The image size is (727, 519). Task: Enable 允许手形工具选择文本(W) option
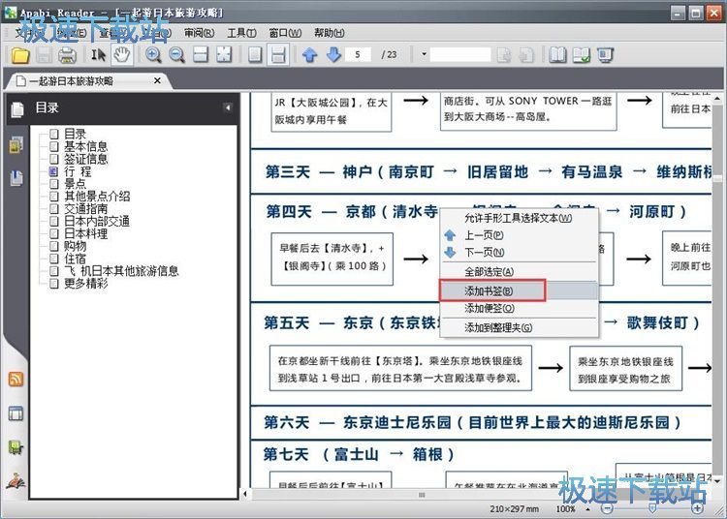tap(520, 218)
